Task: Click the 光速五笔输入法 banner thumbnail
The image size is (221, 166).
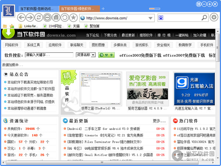Action: [x=194, y=89]
